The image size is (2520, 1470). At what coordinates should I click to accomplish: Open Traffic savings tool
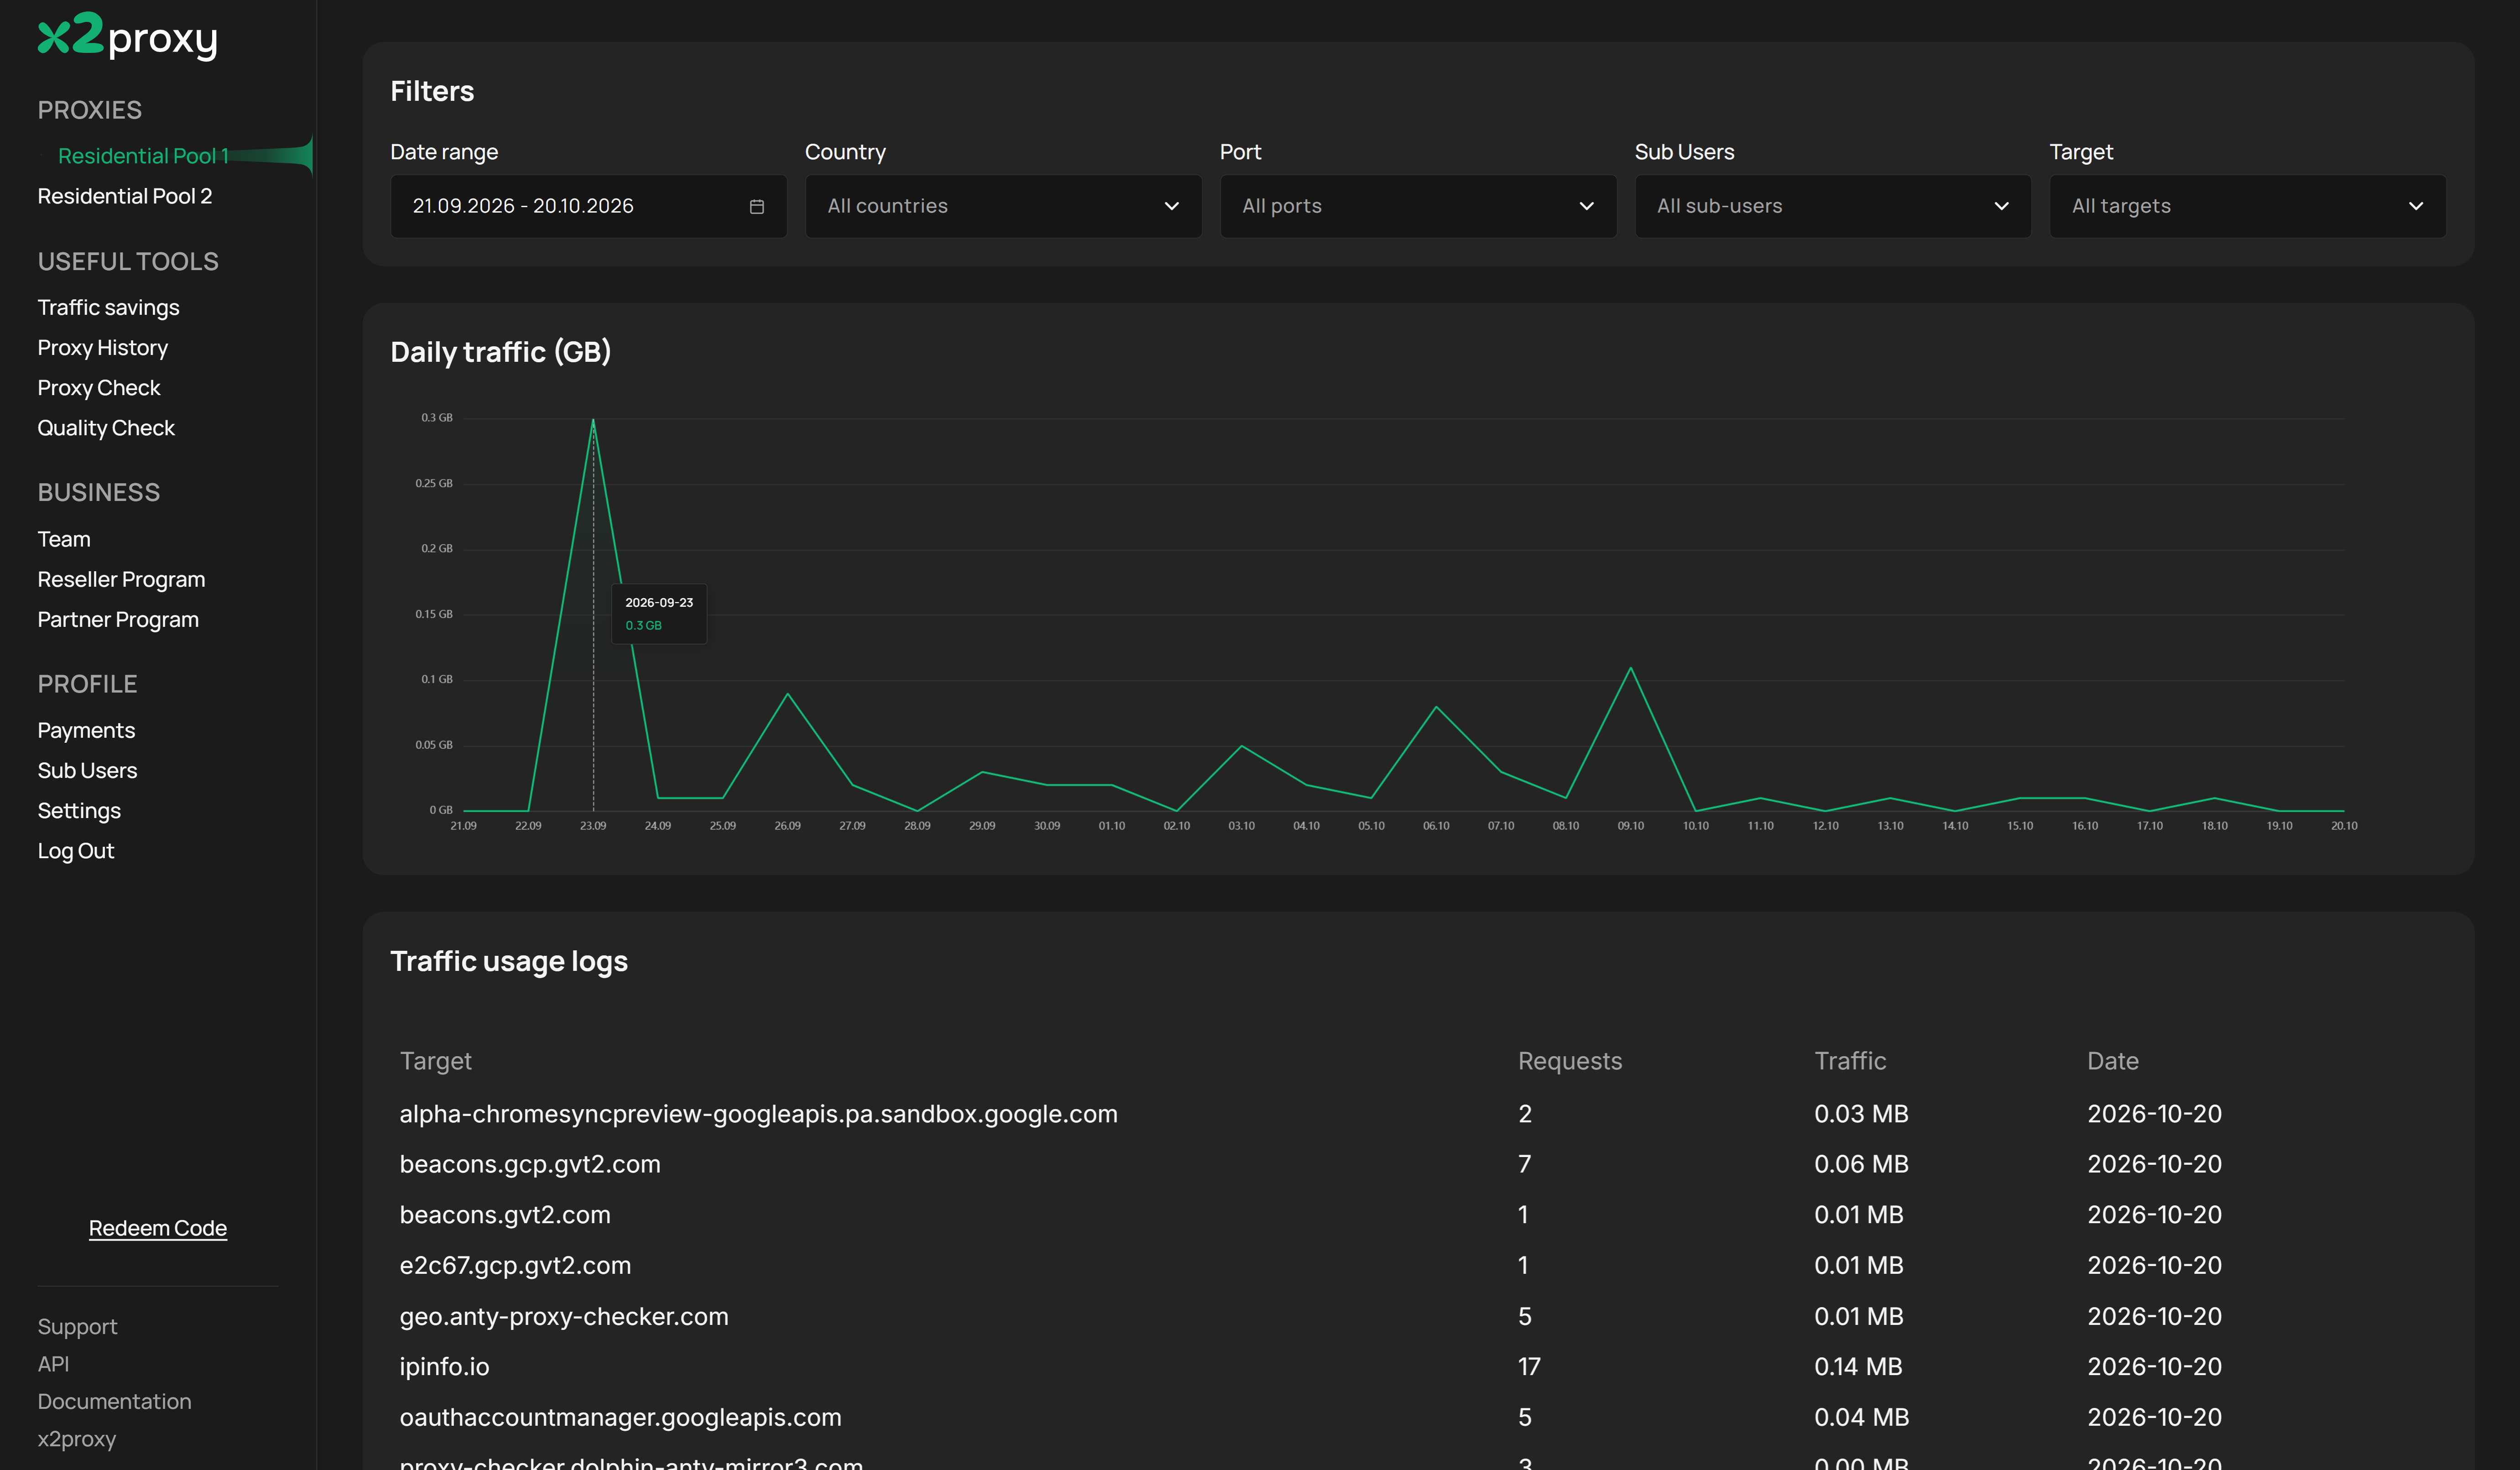pyautogui.click(x=108, y=307)
